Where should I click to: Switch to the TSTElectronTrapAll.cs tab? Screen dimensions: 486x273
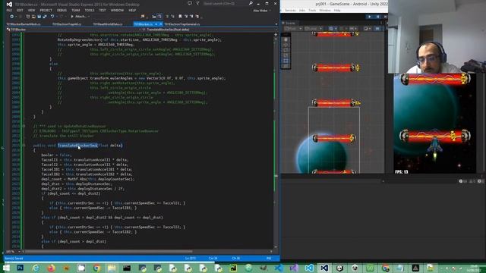(67, 24)
